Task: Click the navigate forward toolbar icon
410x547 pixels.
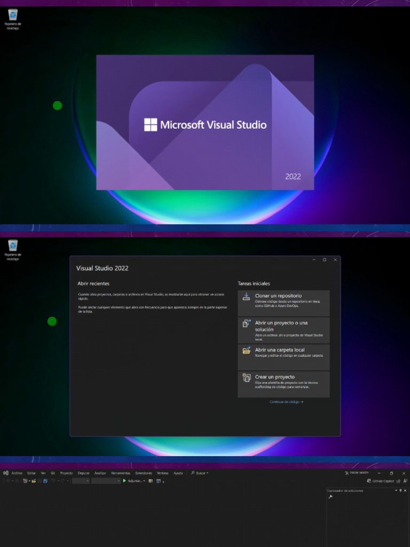Action: [17, 481]
